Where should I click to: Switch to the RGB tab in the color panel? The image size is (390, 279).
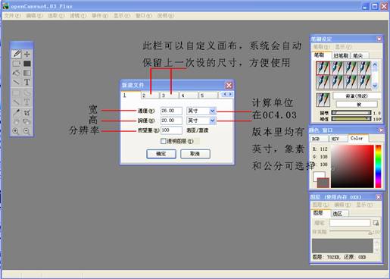pos(319,139)
